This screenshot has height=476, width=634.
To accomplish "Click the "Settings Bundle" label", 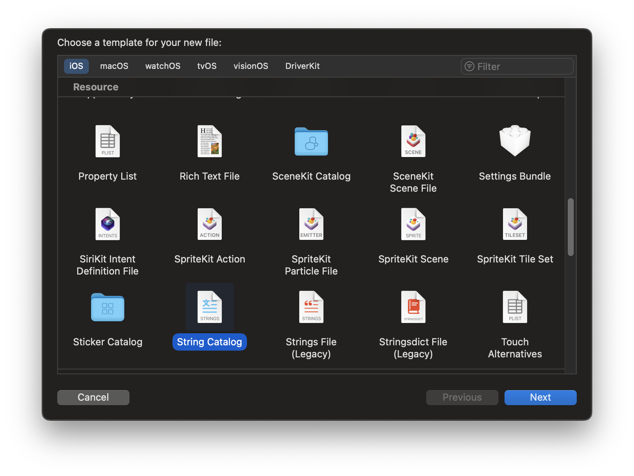I will 515,176.
